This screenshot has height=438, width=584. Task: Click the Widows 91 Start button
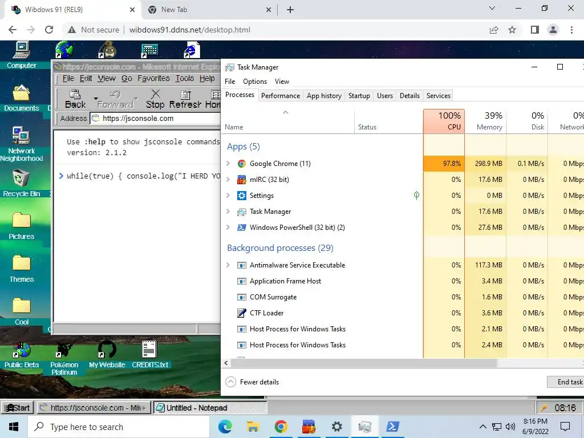click(18, 408)
